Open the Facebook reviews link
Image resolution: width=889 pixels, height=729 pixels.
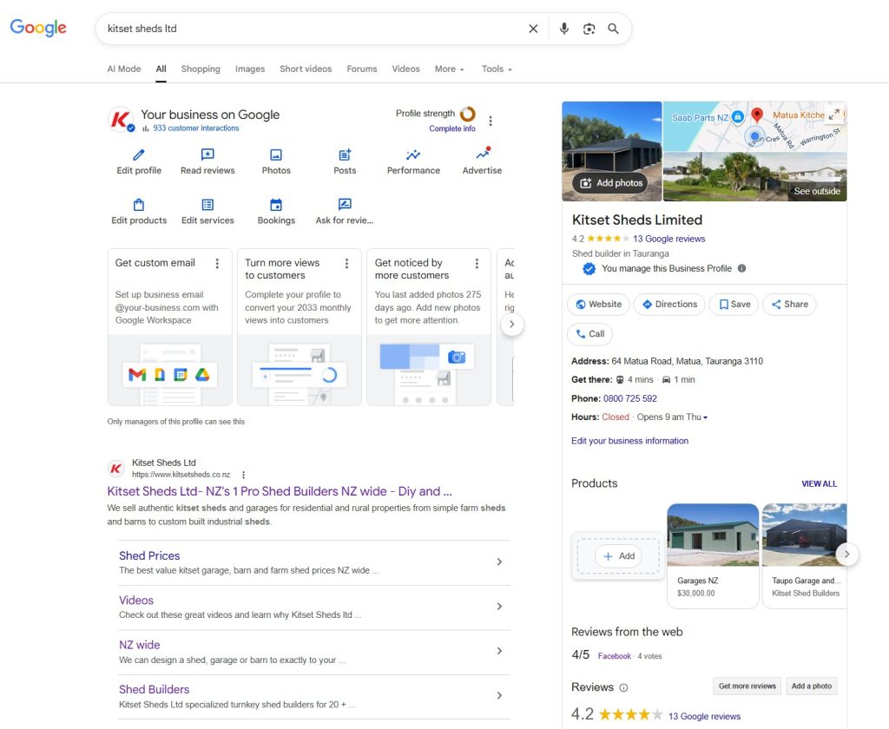coord(615,656)
